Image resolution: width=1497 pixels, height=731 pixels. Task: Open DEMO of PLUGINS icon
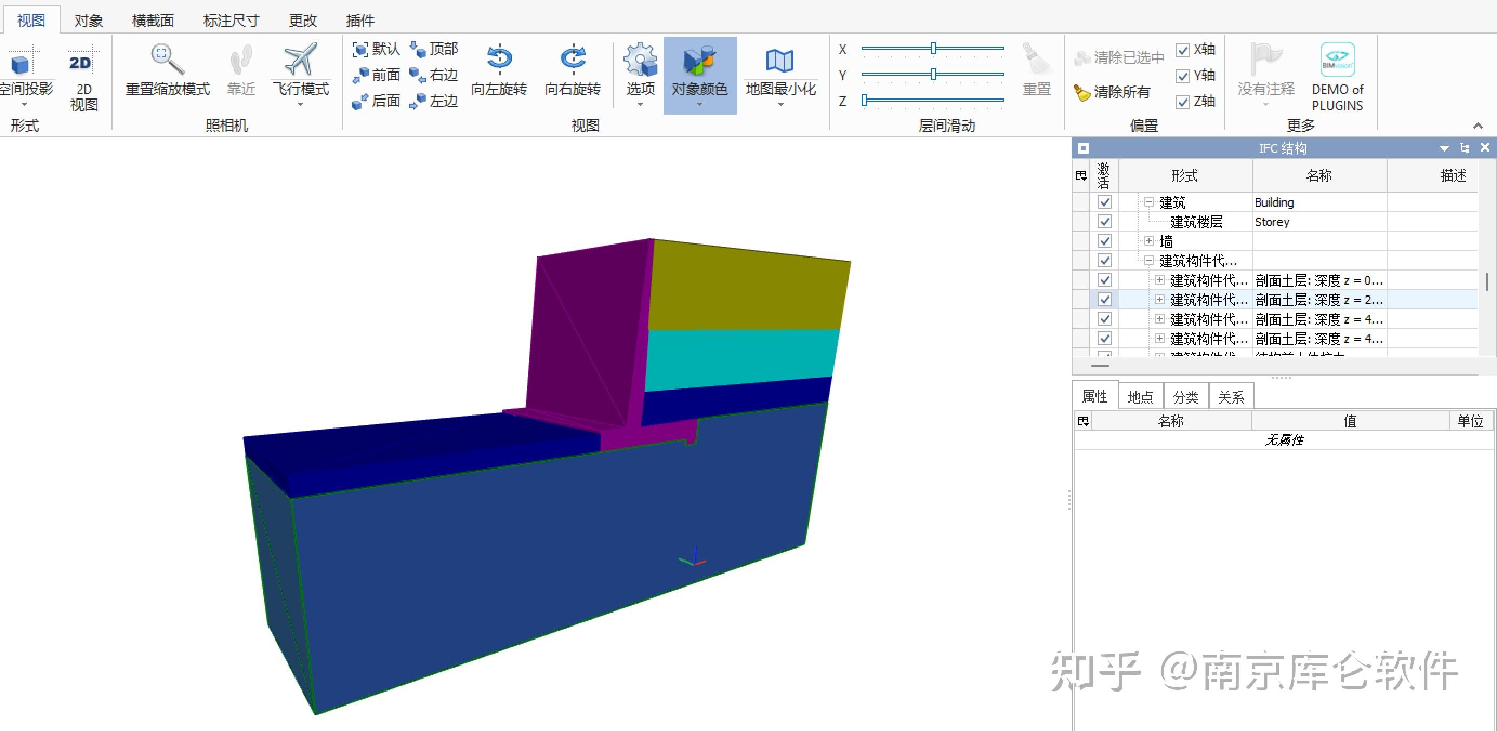1337,60
